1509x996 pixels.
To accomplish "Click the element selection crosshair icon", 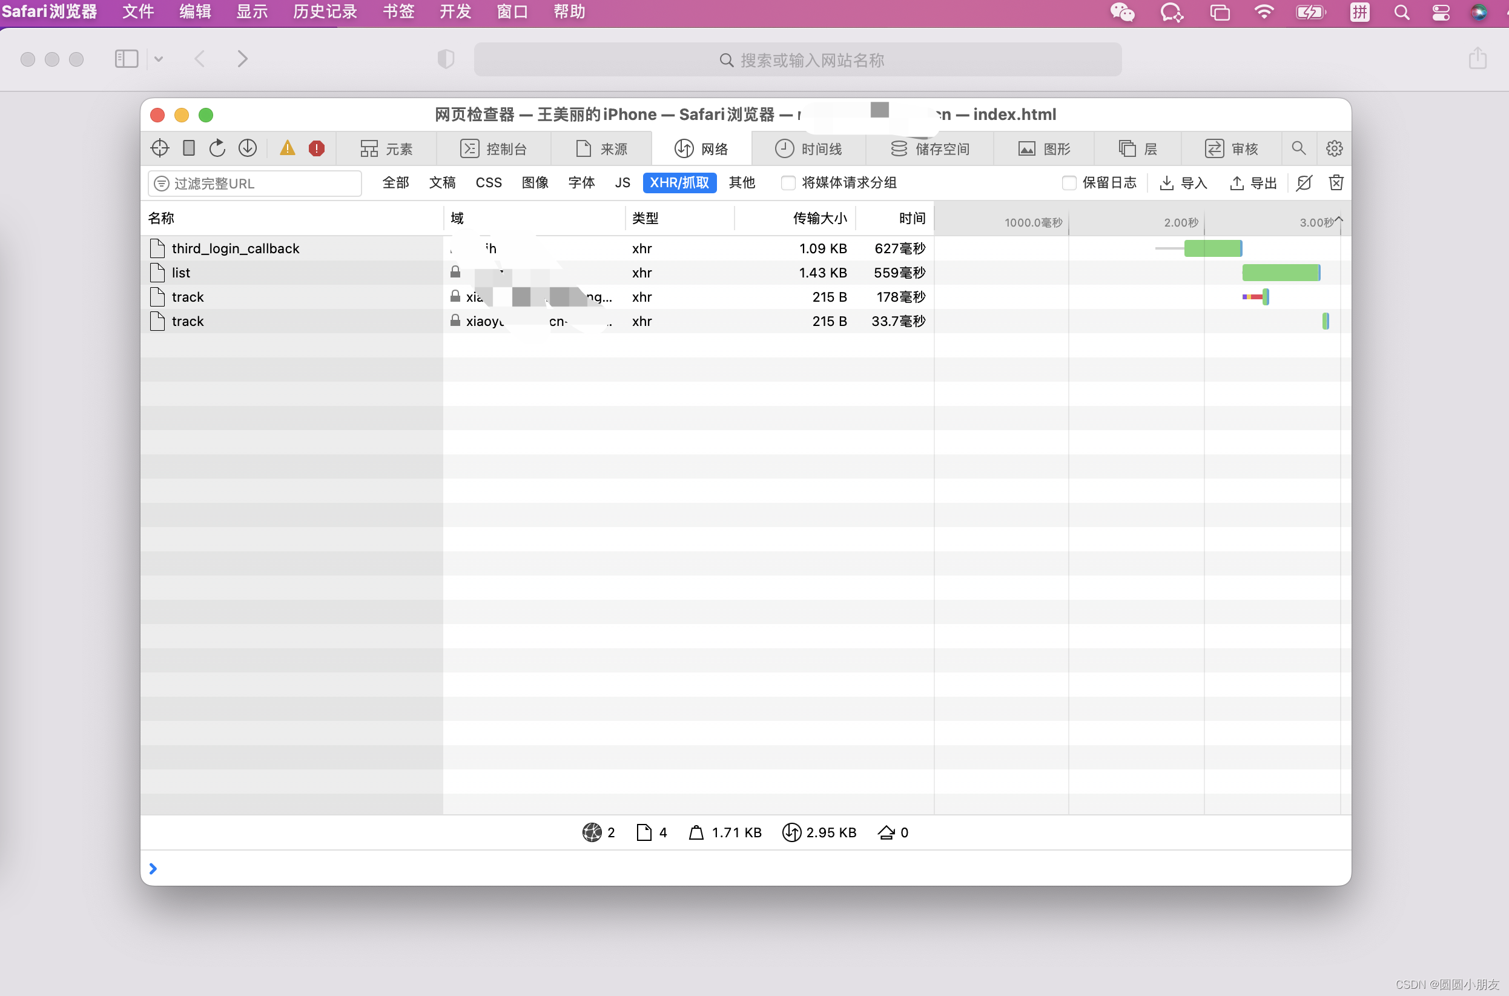I will pos(159,148).
